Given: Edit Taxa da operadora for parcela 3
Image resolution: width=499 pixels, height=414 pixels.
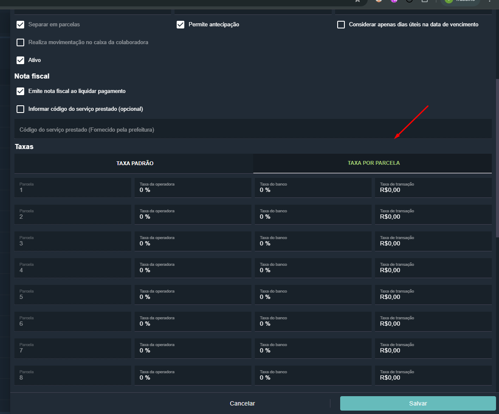Looking at the screenshot, I should coord(193,241).
